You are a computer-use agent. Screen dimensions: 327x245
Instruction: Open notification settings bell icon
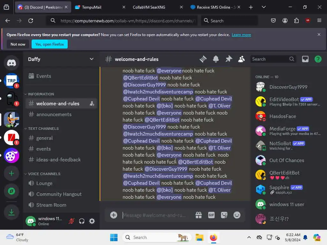point(216,59)
